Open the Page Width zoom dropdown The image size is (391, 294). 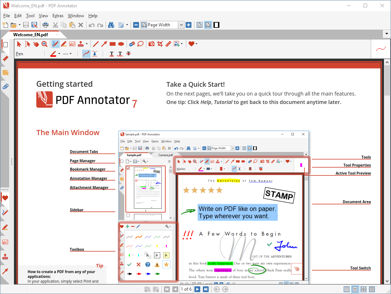coord(181,25)
